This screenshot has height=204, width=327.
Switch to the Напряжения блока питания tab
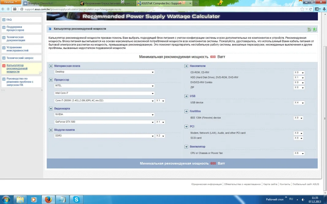107,3
